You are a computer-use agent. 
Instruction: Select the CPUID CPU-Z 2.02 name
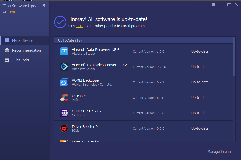[x=87, y=111]
